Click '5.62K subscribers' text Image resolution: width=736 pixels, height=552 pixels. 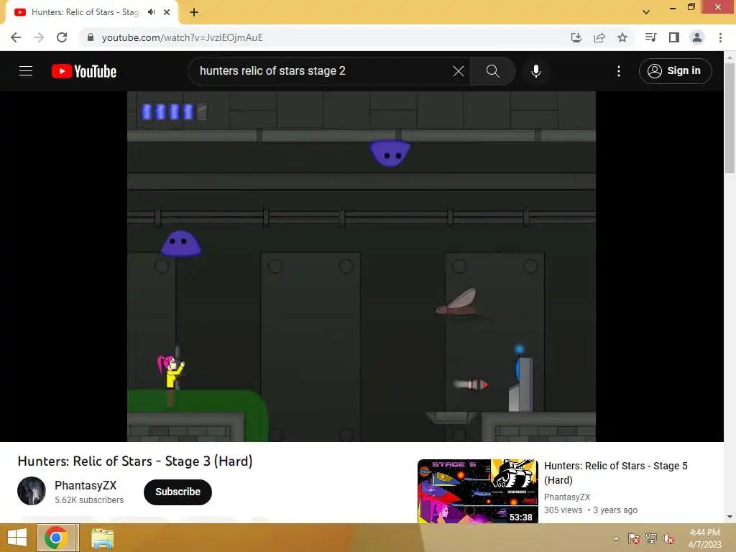pyautogui.click(x=89, y=500)
